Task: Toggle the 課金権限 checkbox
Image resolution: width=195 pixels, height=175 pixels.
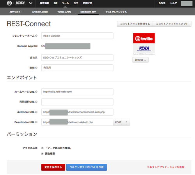Action: pyautogui.click(x=42, y=154)
